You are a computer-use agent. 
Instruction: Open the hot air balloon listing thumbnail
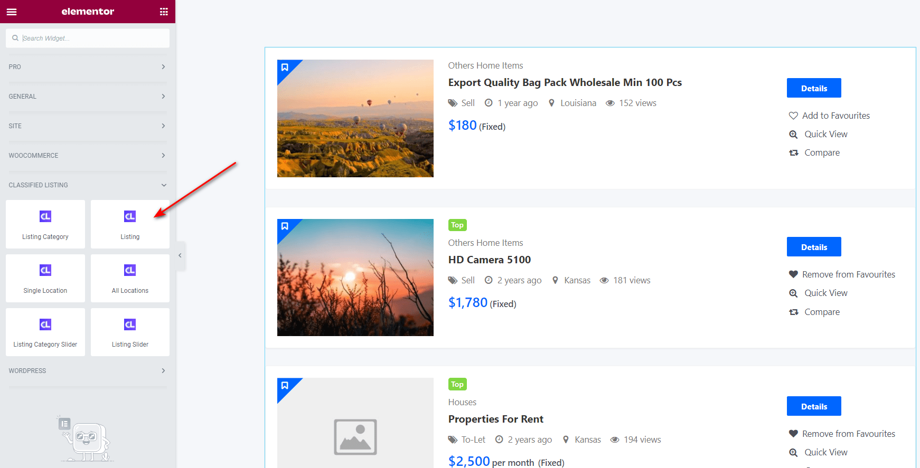click(355, 118)
